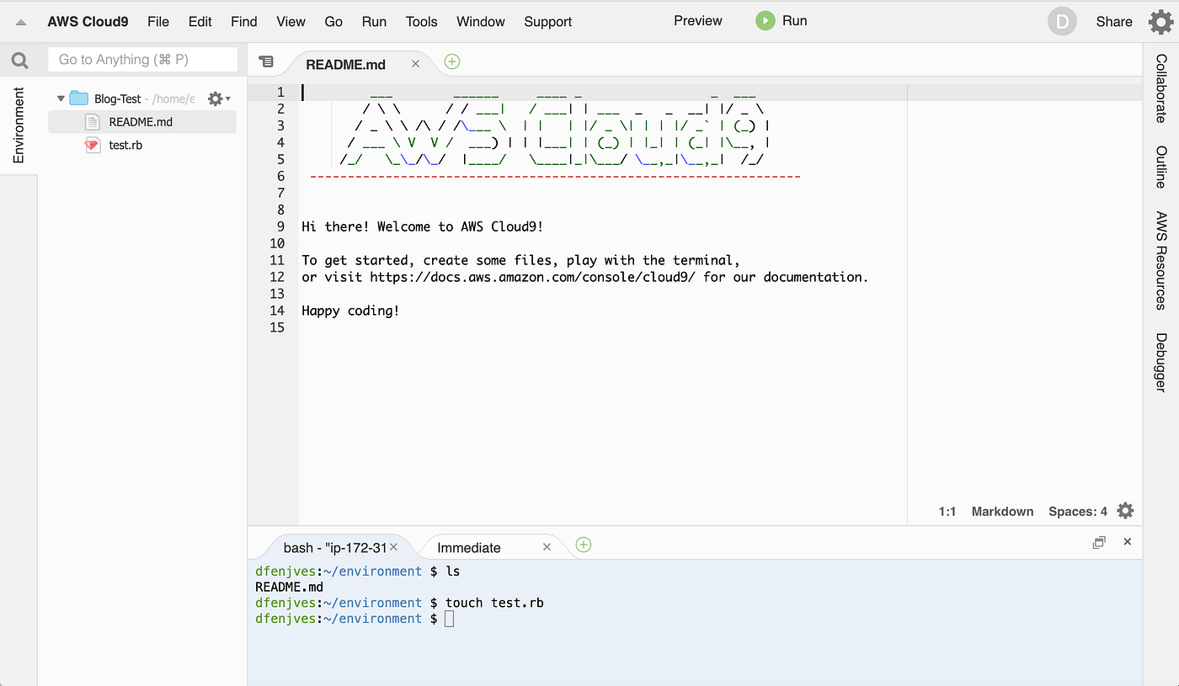
Task: Open the Tools menu
Action: tap(422, 22)
